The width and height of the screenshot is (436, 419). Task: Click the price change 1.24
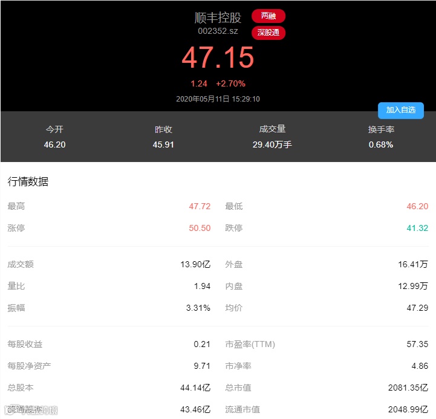click(199, 83)
